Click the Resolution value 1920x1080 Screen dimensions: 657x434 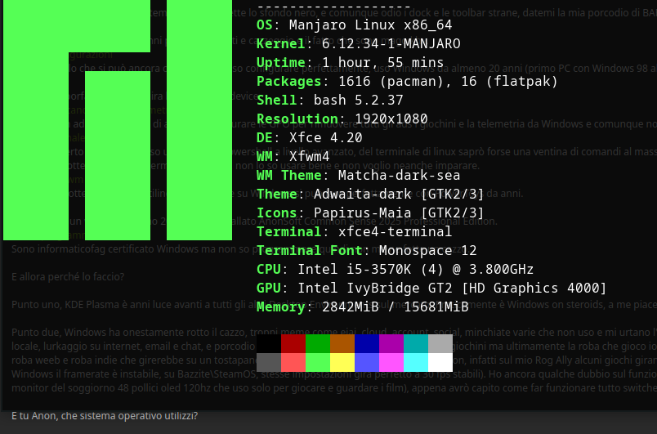click(x=391, y=119)
